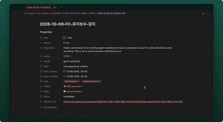
Task: Open 74. Projects breadcrumb folder
Action: point(43,13)
